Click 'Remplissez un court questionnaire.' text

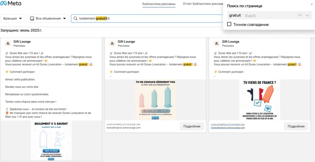27,94
